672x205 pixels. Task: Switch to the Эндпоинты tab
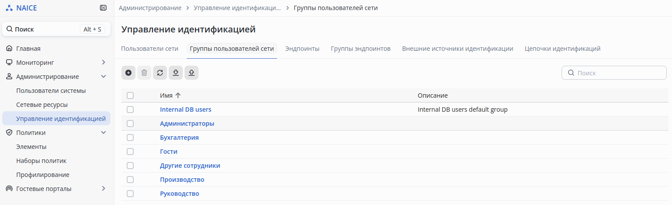tap(302, 49)
